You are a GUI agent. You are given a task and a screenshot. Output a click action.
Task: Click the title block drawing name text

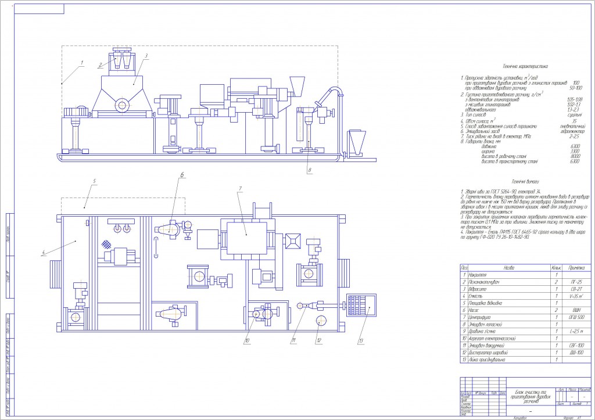(x=531, y=397)
